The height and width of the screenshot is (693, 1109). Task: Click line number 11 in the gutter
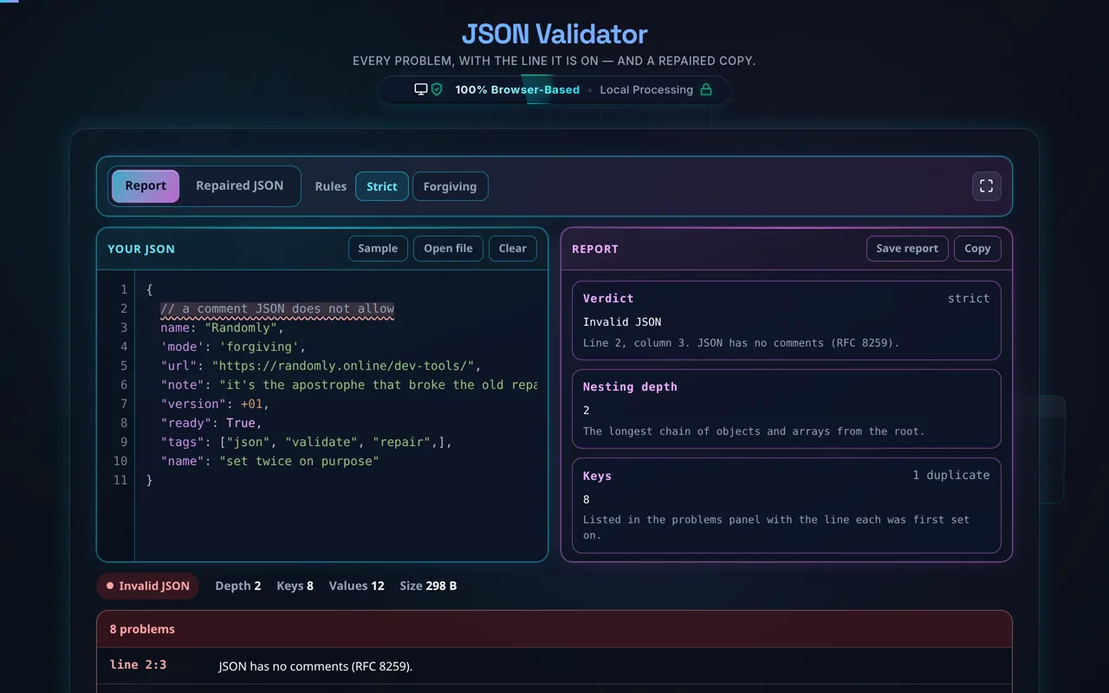[x=120, y=480]
